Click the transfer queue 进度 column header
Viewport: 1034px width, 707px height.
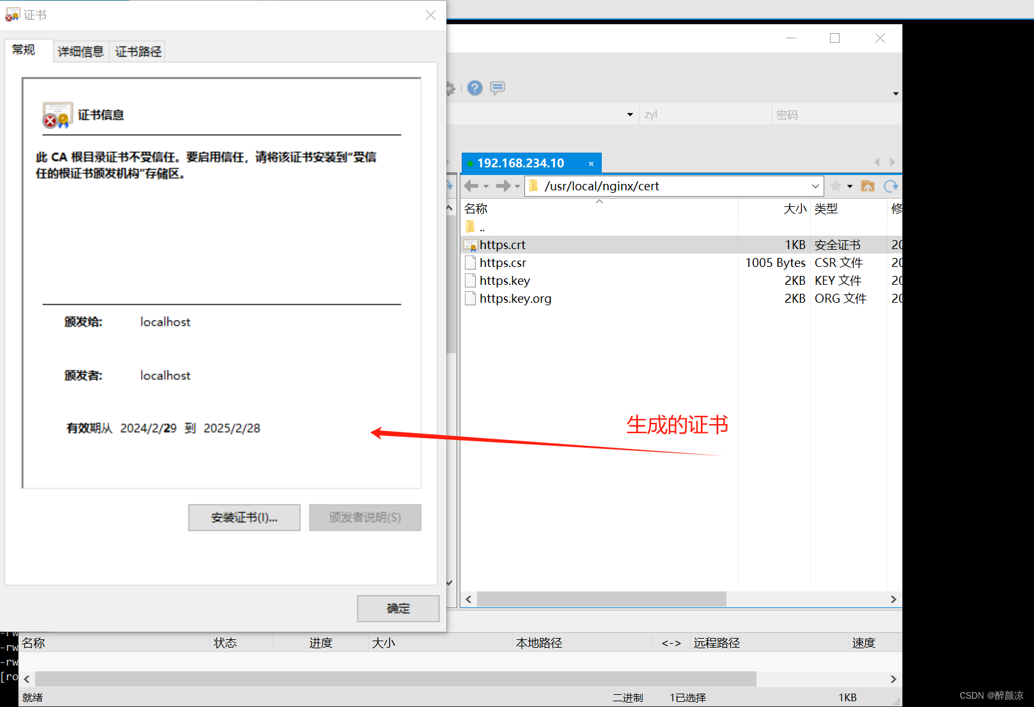point(321,642)
